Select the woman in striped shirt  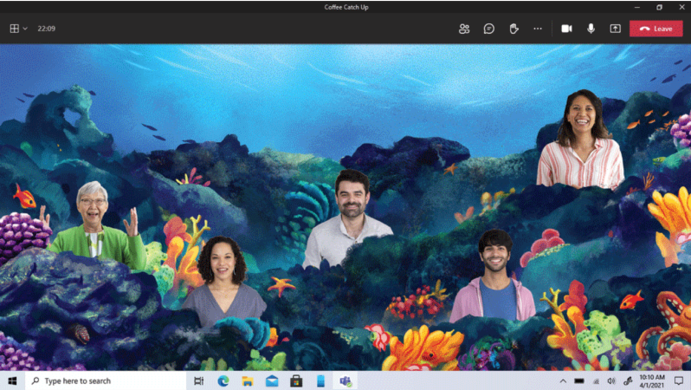581,142
